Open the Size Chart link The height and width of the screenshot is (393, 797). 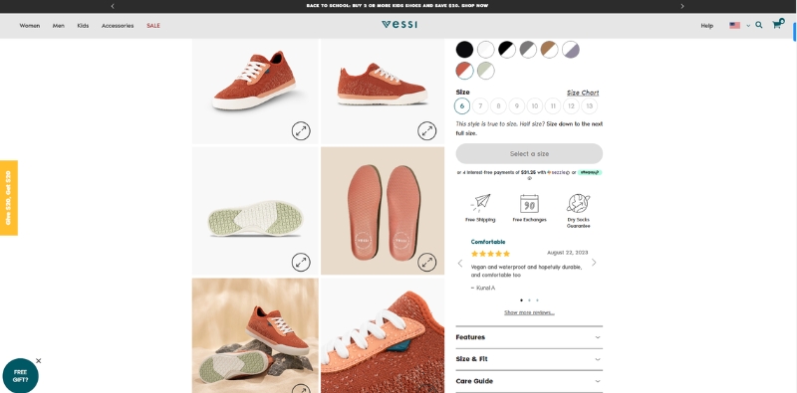[x=583, y=93]
